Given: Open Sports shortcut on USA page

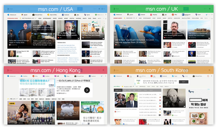Looking at the screenshot, I should (87, 15).
